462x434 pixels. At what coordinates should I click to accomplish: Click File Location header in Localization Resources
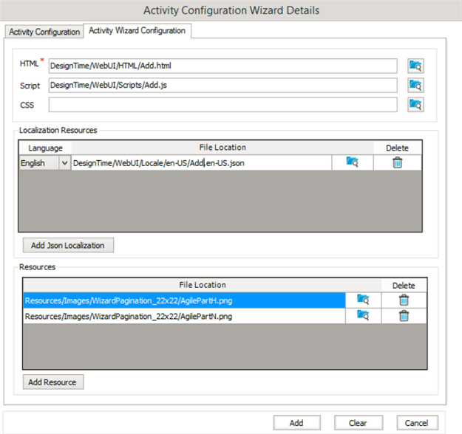(x=222, y=148)
